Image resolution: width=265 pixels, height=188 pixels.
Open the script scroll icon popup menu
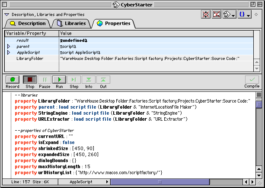click(230, 14)
